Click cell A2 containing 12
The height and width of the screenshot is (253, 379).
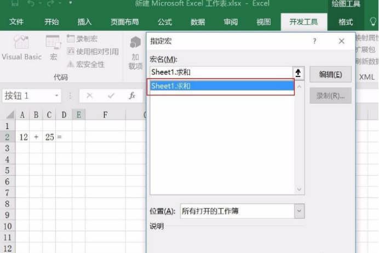pyautogui.click(x=22, y=137)
